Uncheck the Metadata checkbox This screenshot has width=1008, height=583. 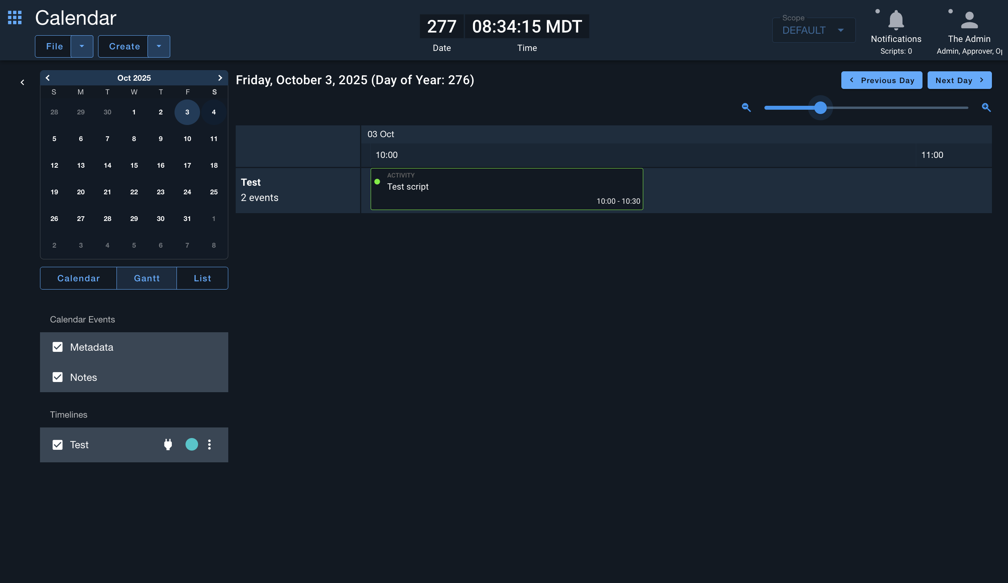58,347
